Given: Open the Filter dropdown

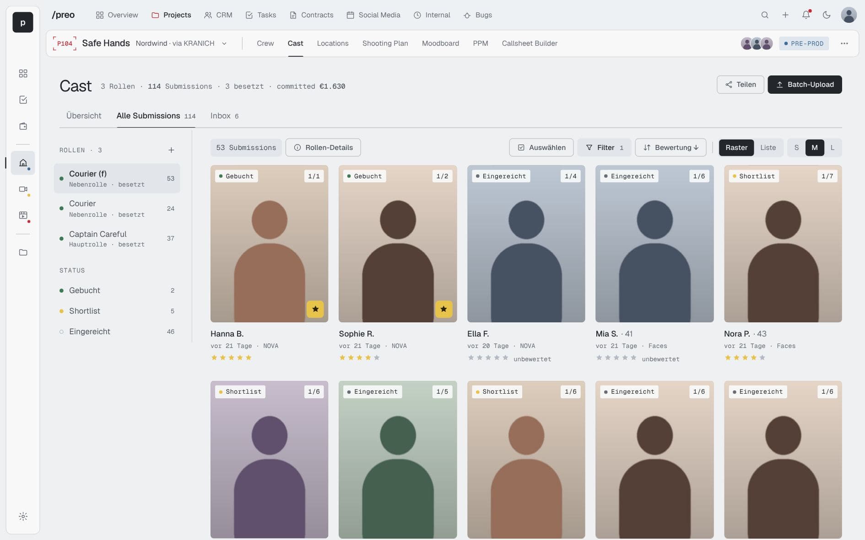Looking at the screenshot, I should point(604,148).
